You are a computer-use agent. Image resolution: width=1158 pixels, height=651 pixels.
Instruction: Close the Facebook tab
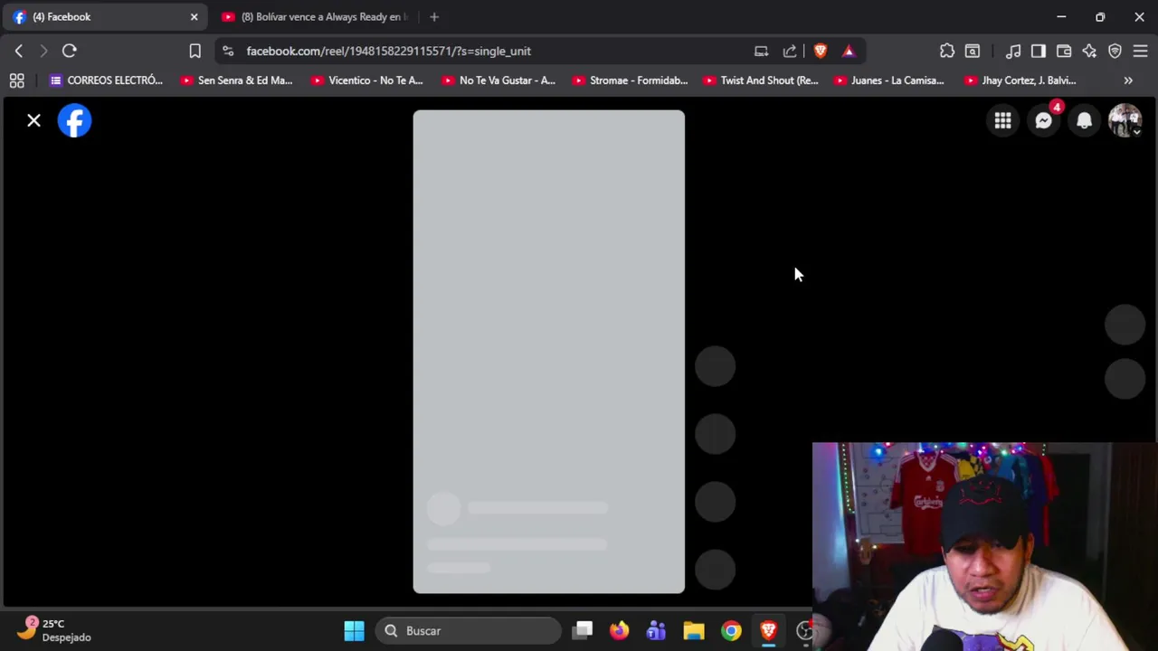(x=194, y=16)
